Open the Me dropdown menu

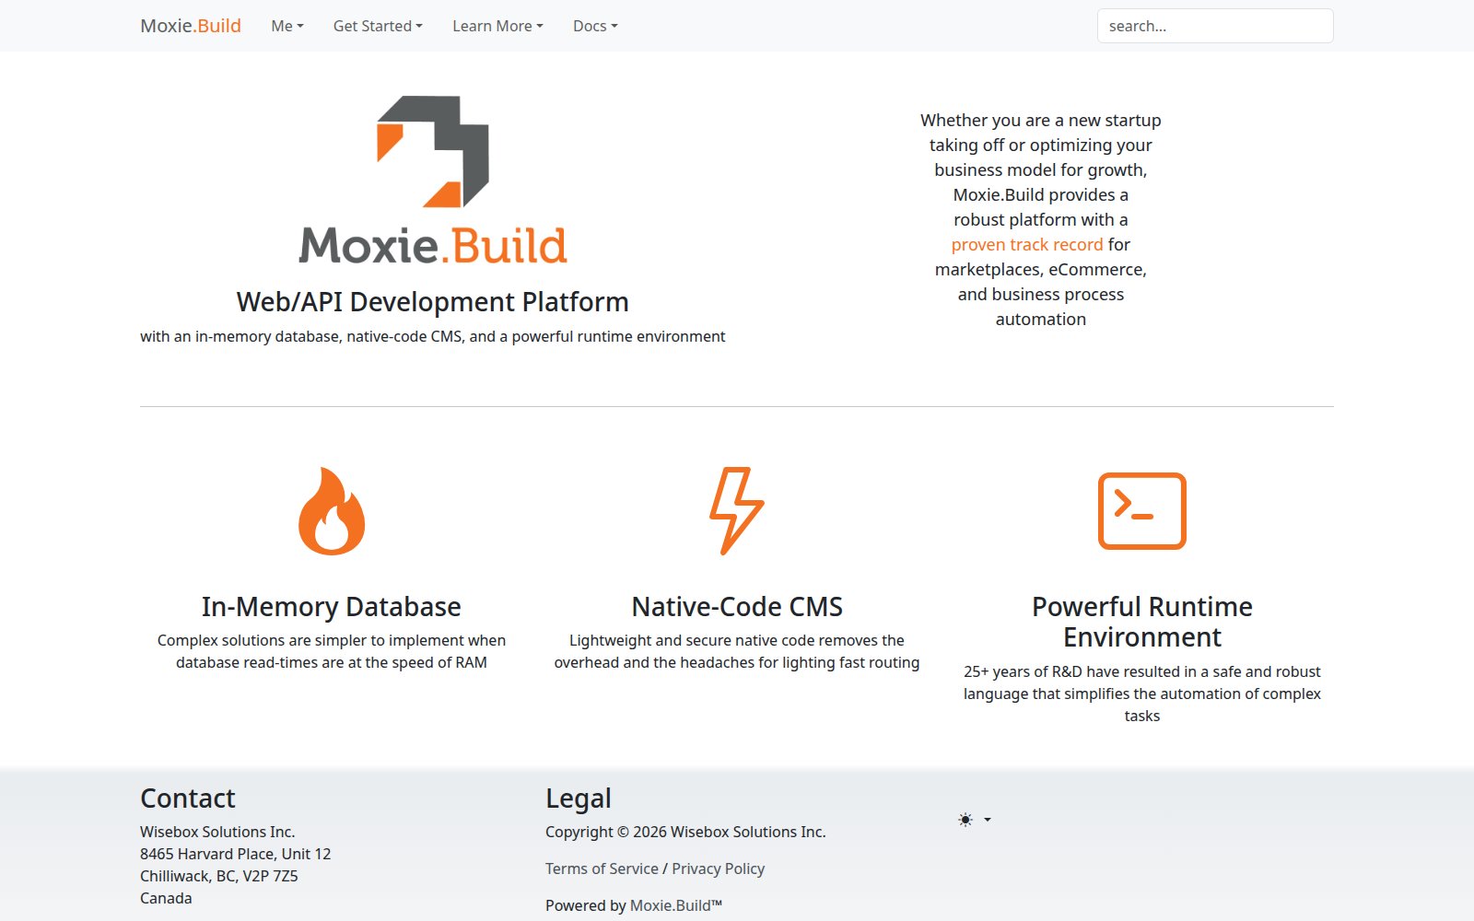(x=287, y=26)
